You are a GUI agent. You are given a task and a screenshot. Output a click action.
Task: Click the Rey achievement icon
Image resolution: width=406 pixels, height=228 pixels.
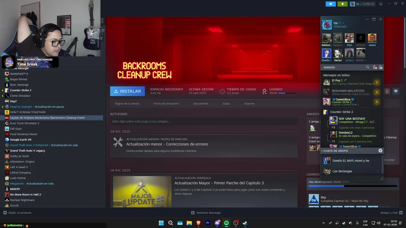[x=314, y=199]
